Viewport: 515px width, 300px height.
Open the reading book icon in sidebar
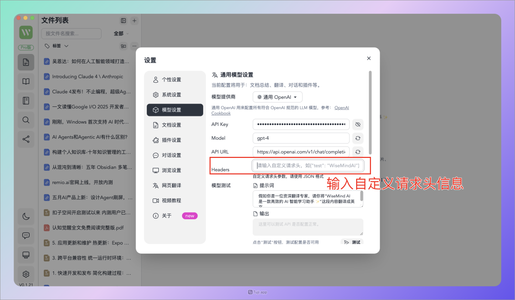pyautogui.click(x=26, y=81)
